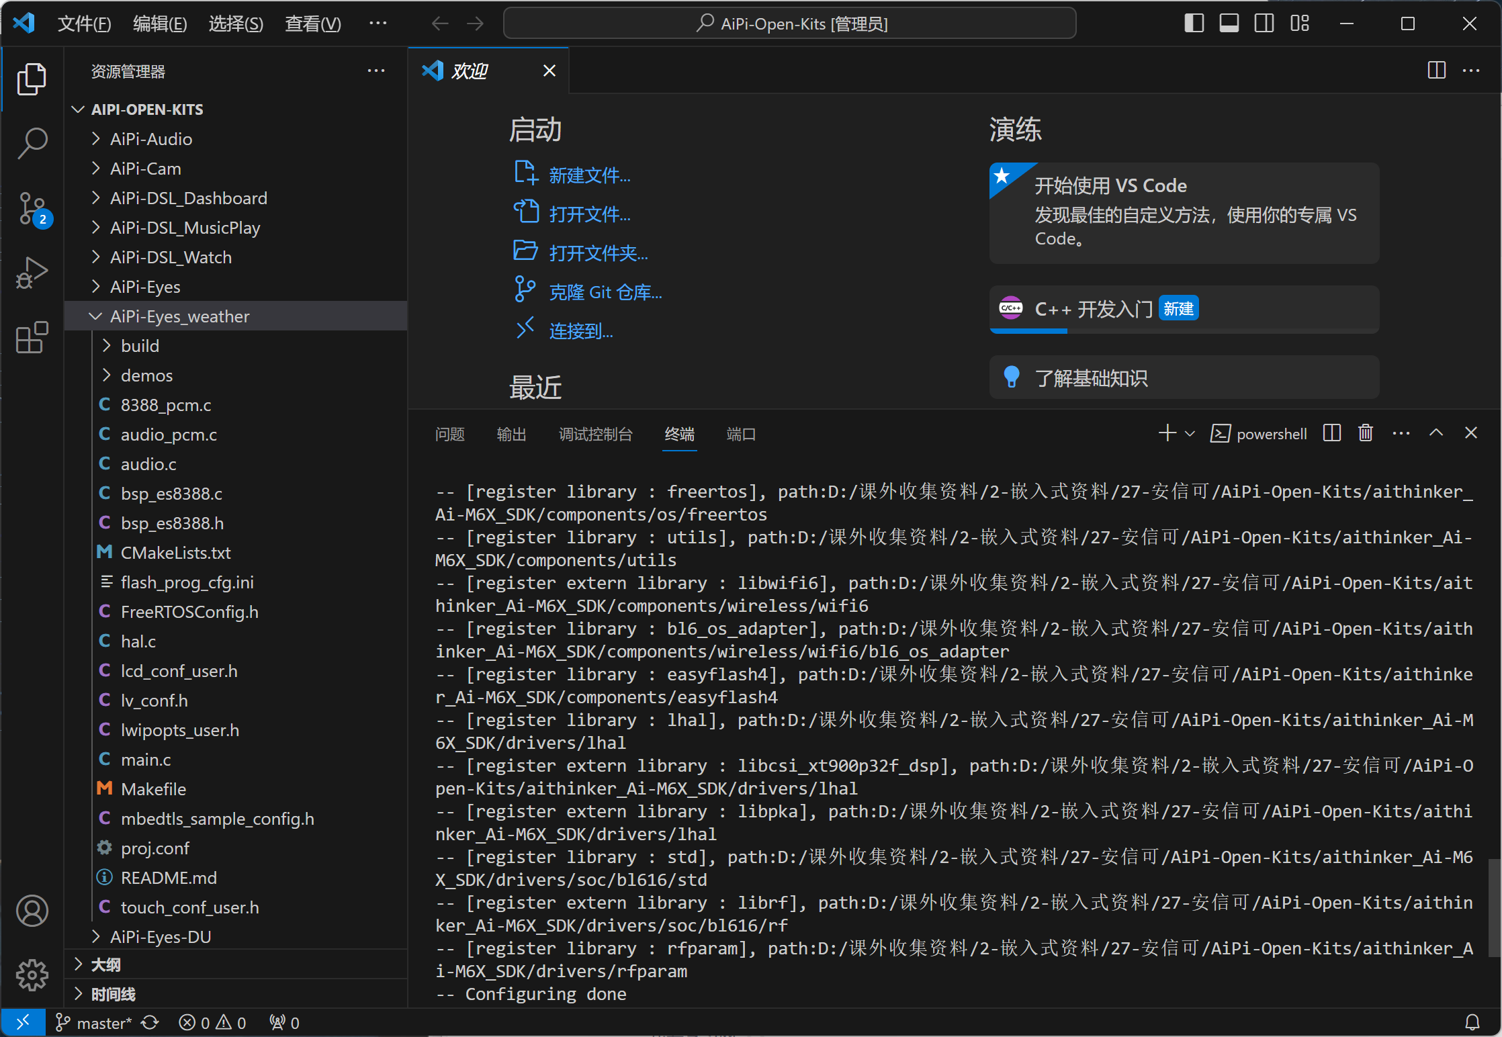Open Explorer views and more actions ellipsis

point(376,71)
